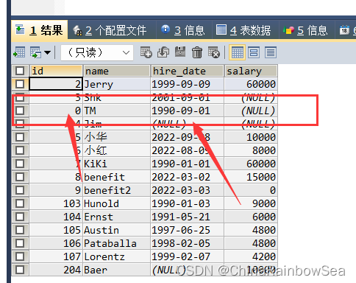Select the 小华 name cell
This screenshot has height=283, width=356.
(x=117, y=137)
